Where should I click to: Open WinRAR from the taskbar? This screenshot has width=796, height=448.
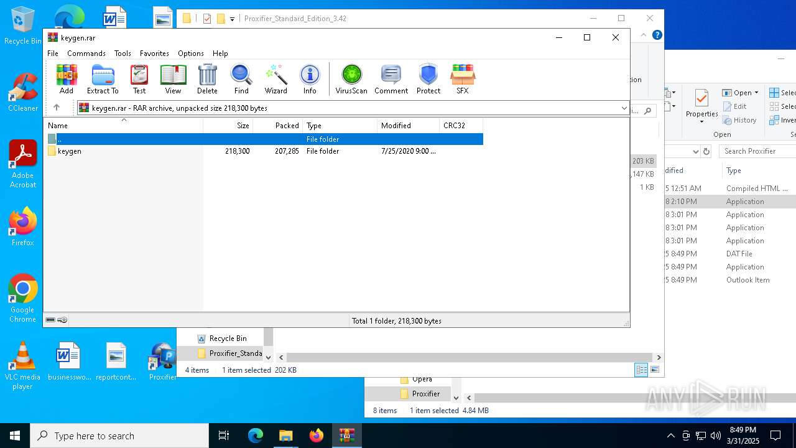(346, 436)
